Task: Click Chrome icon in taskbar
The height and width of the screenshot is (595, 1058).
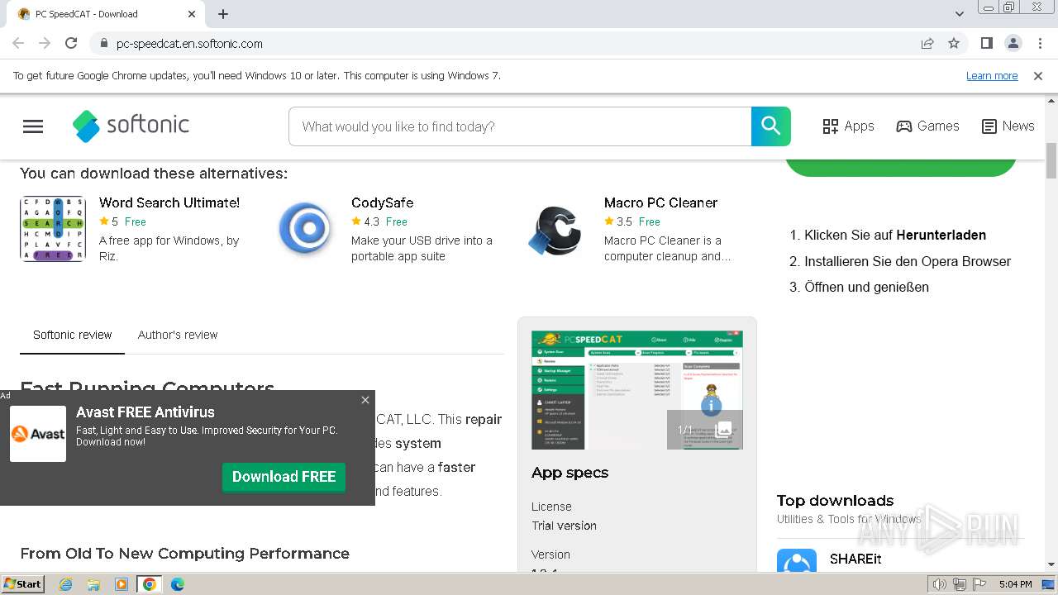Action: [x=150, y=584]
